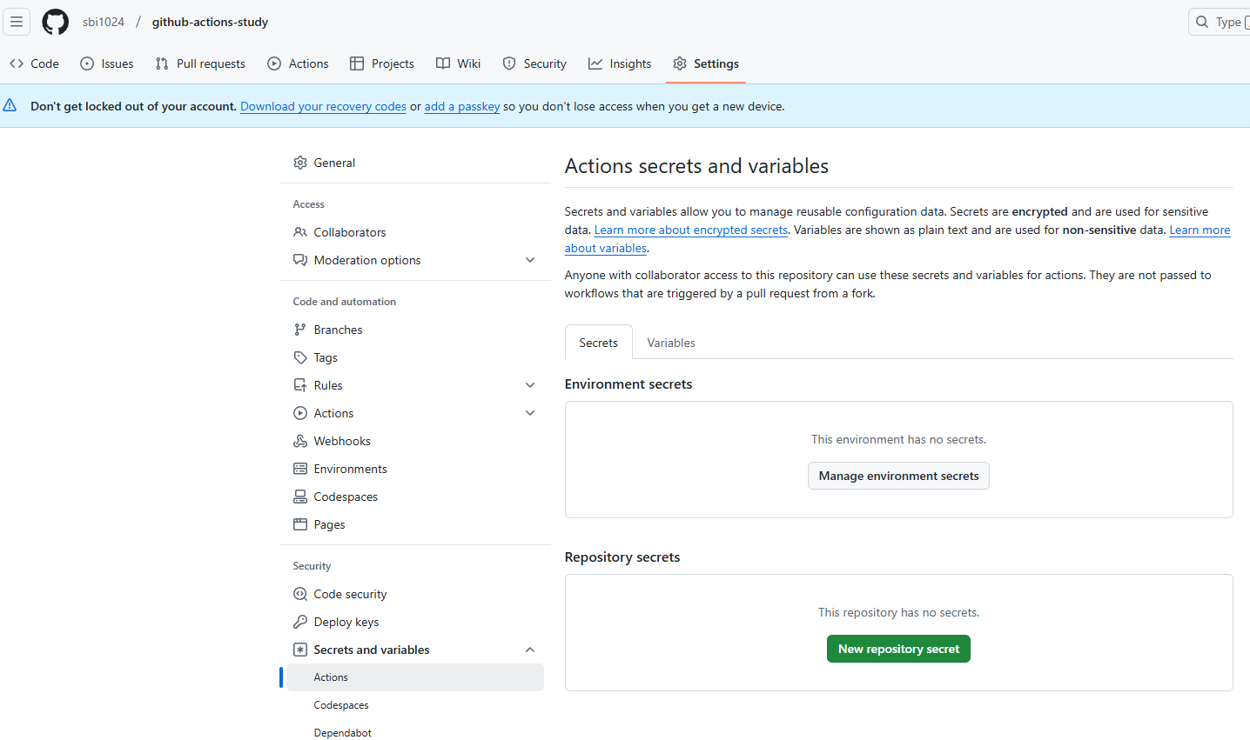Click the Secrets and variables asterisk icon
Screen dimensions: 1250x740
pos(300,650)
